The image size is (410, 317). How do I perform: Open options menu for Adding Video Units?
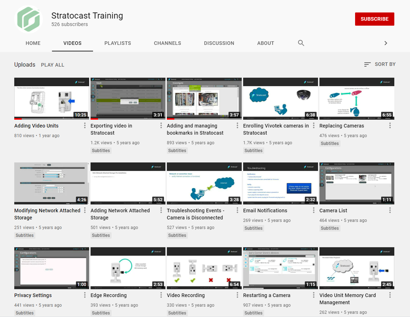pyautogui.click(x=85, y=126)
